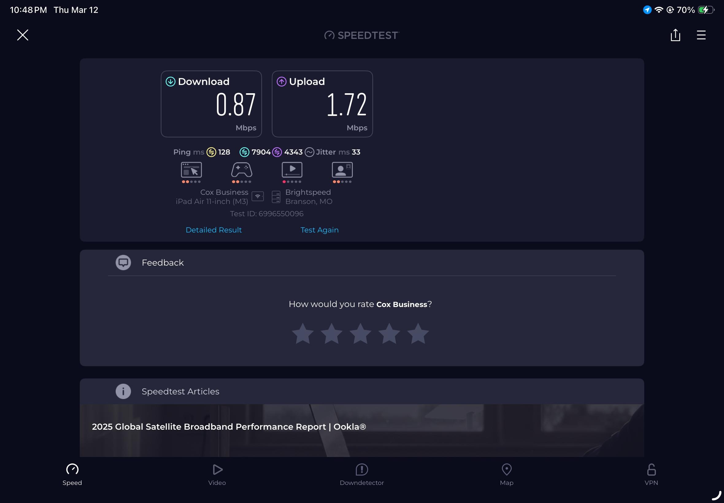Screen dimensions: 724x503
Task: Rate Cox Business one star
Action: (x=302, y=334)
